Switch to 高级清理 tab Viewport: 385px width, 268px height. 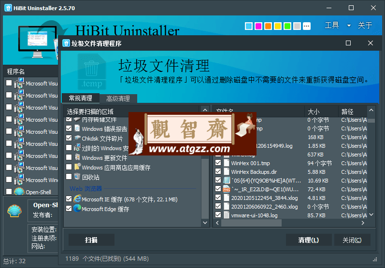pos(118,99)
